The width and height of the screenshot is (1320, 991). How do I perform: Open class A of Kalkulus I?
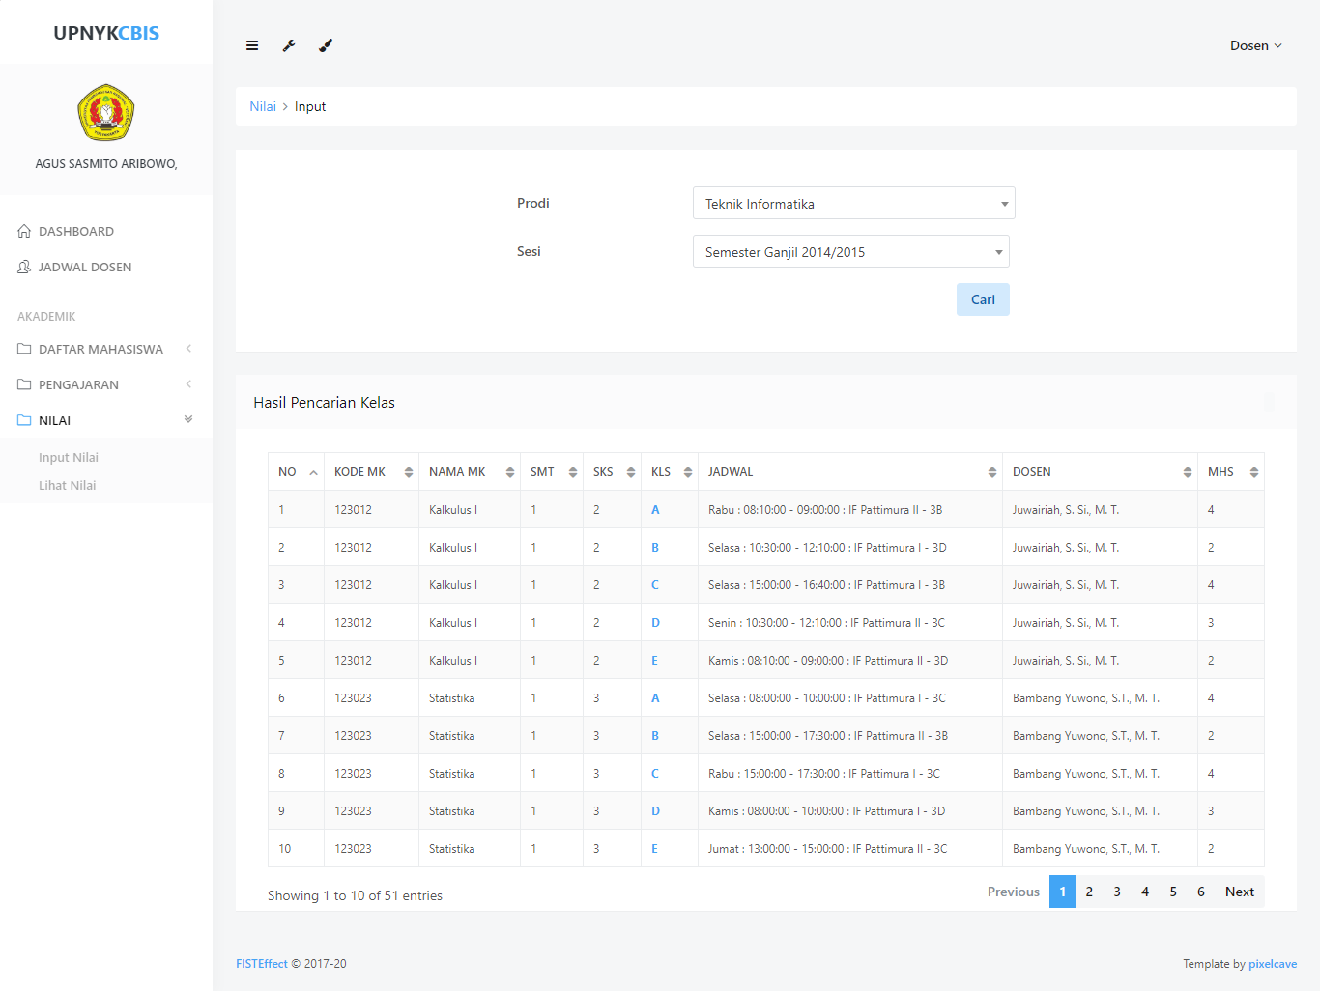[x=655, y=510]
